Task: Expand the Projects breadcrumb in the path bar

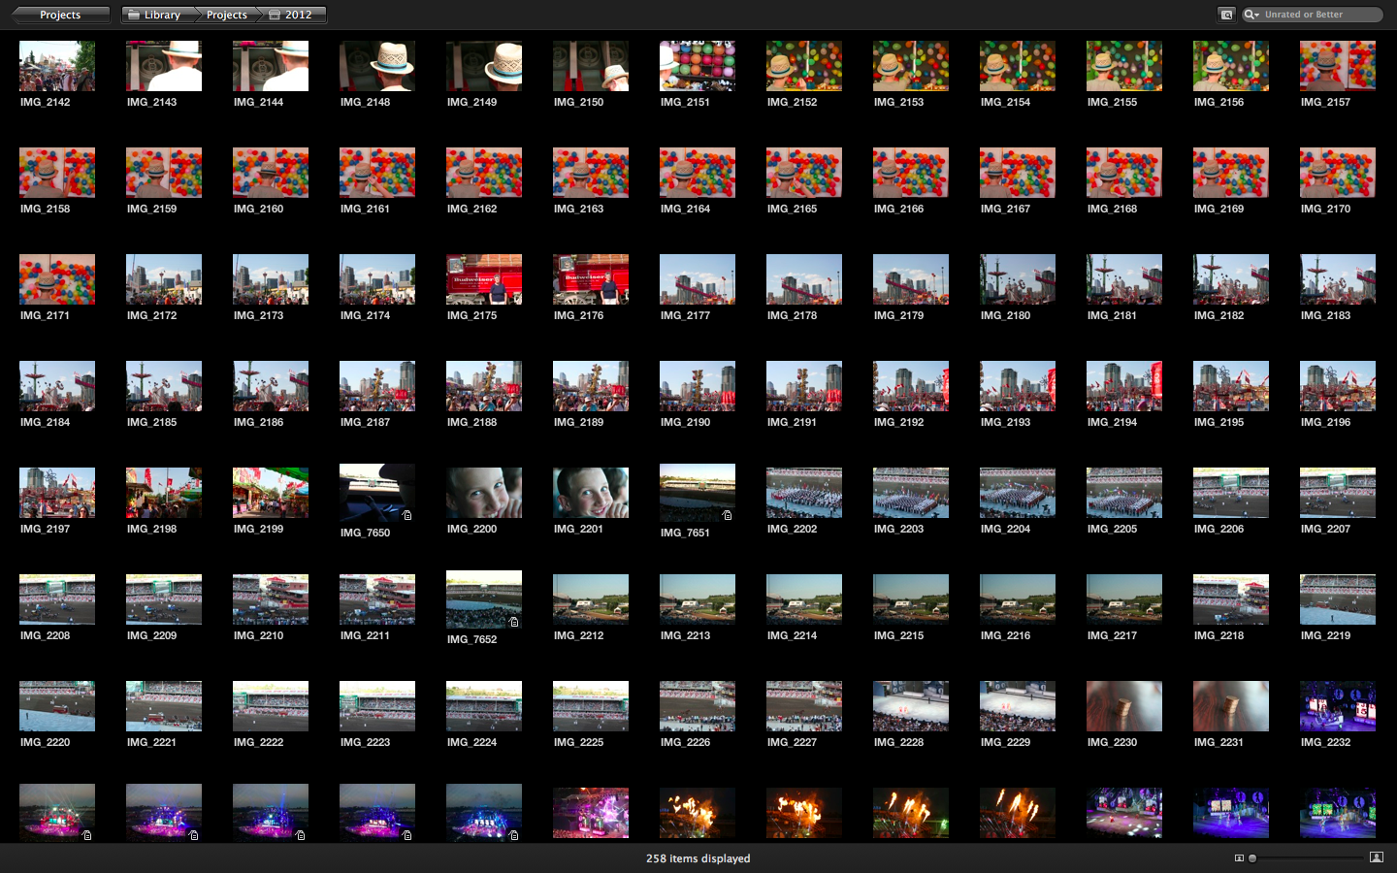Action: [226, 15]
